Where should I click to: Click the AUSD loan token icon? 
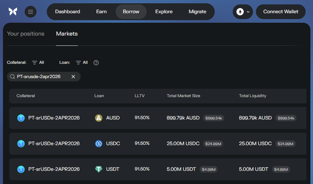(99, 118)
